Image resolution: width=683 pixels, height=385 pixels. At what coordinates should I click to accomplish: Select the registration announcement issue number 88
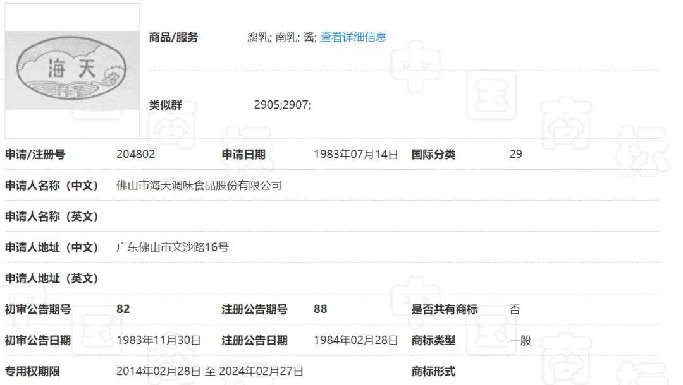[320, 309]
